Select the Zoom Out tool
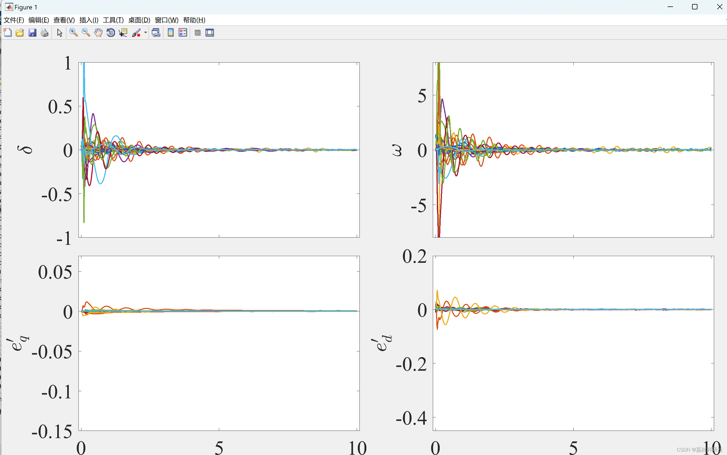The image size is (727, 455). (x=86, y=32)
